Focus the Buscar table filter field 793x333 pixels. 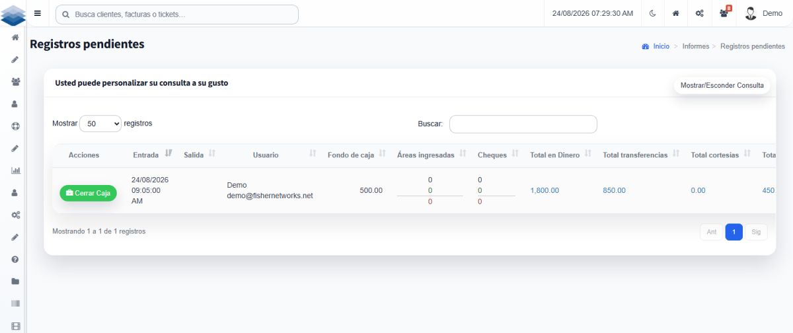click(523, 124)
